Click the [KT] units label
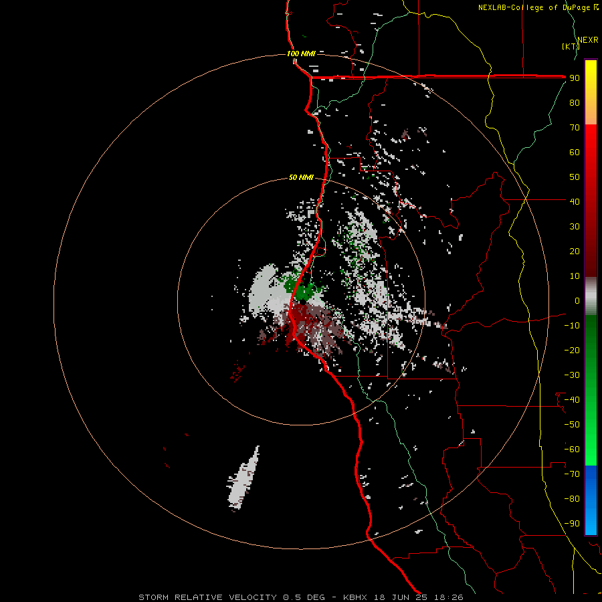 pos(571,46)
